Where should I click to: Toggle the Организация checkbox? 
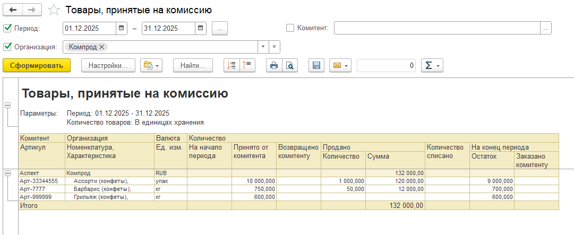click(x=7, y=47)
